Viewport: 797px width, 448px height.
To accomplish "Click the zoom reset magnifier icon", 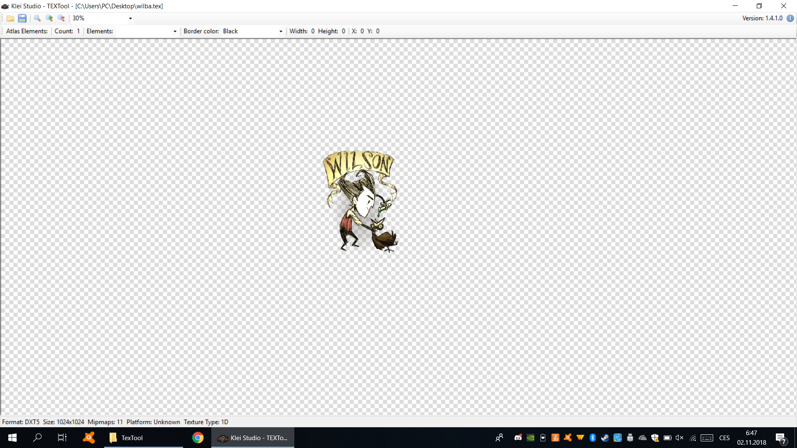I will click(x=37, y=18).
